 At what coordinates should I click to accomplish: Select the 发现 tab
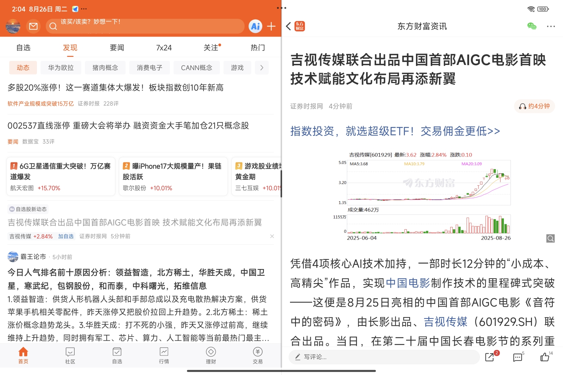point(70,48)
